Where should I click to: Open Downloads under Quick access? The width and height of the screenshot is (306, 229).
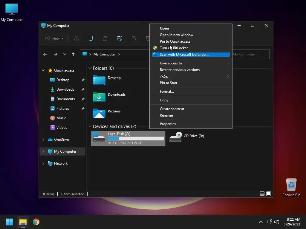point(65,89)
